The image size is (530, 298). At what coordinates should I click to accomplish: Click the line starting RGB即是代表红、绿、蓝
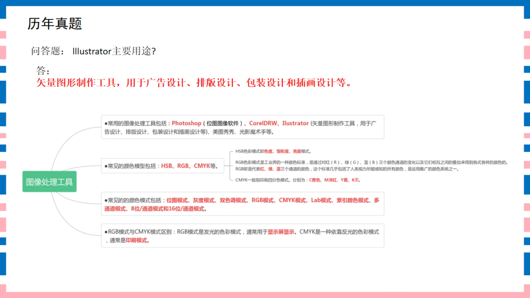pyautogui.click(x=347, y=169)
